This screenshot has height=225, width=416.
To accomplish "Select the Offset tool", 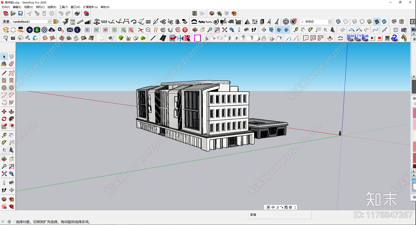I will (x=11, y=126).
